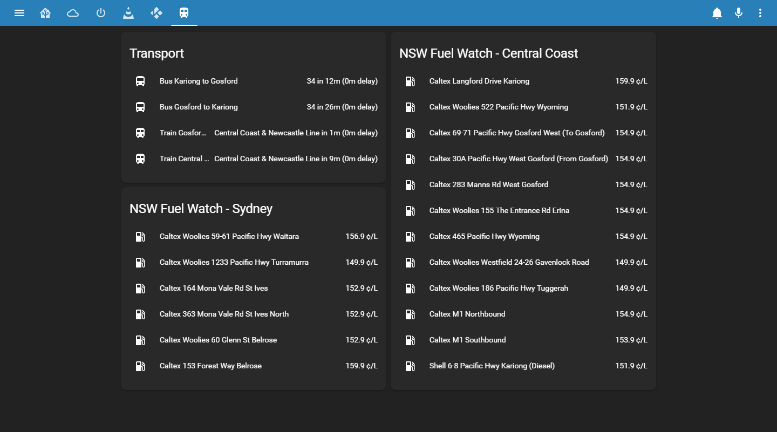Screen dimensions: 777x432
Task: Switch to the home view tab
Action: [45, 13]
